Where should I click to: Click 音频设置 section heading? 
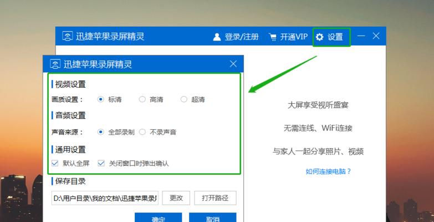[70, 115]
